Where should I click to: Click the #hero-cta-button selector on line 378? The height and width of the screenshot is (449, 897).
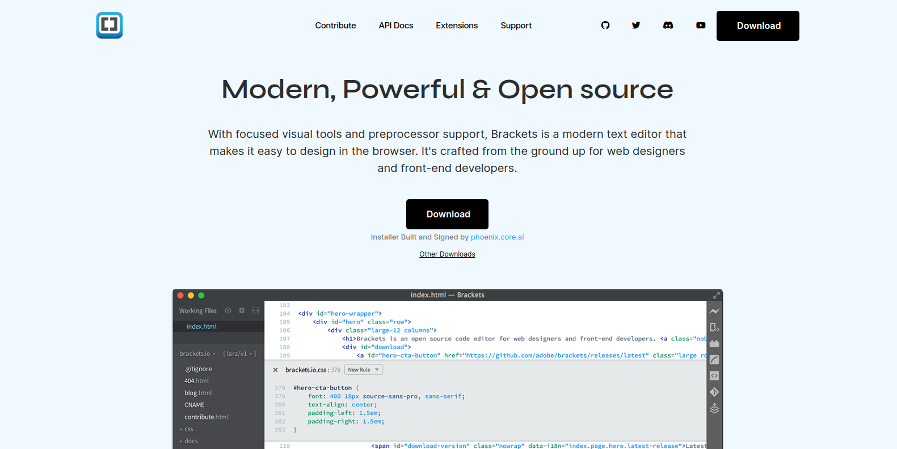point(322,388)
